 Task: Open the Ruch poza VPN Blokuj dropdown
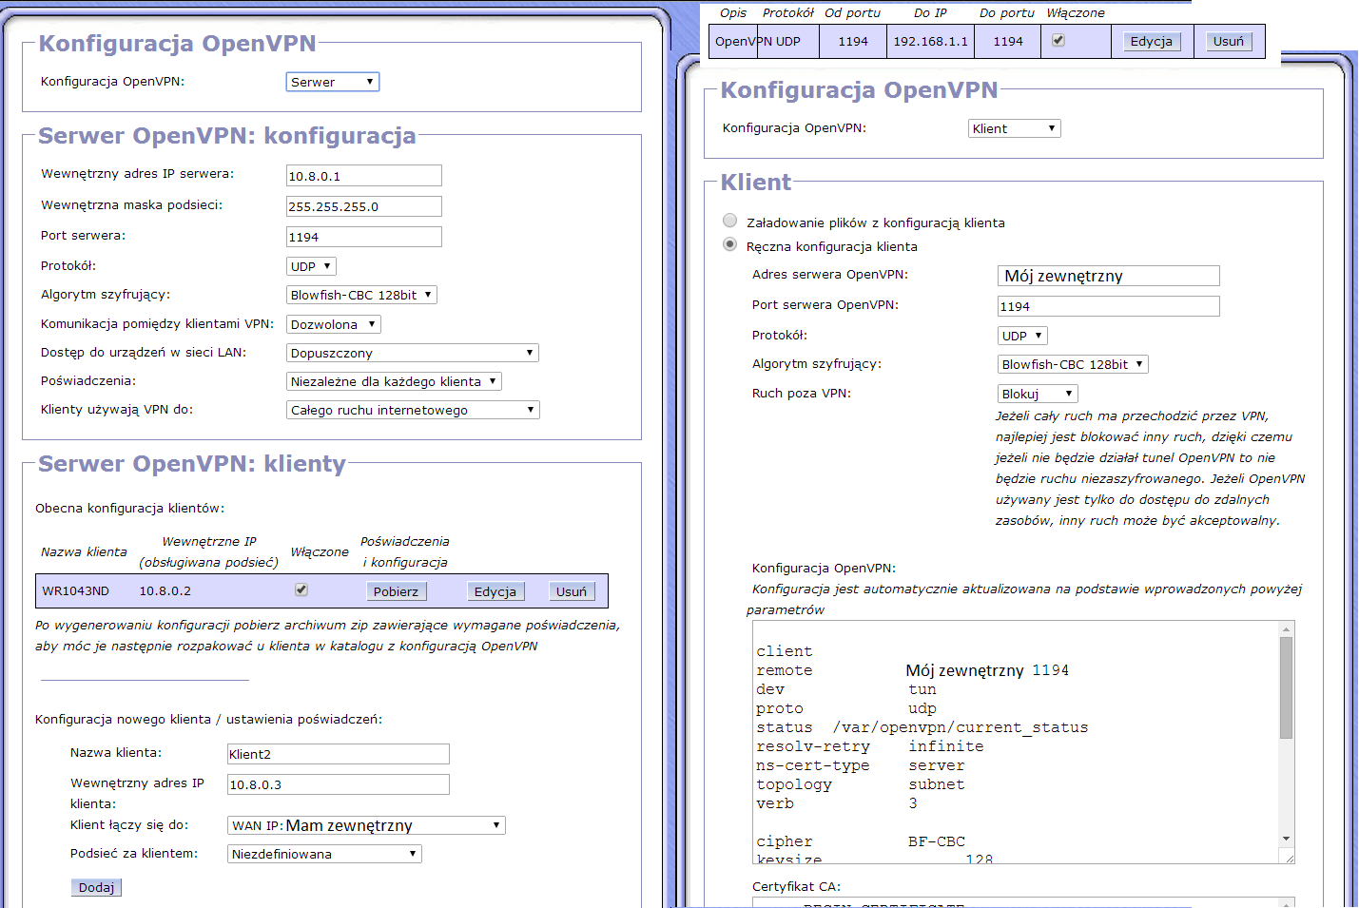[1037, 394]
